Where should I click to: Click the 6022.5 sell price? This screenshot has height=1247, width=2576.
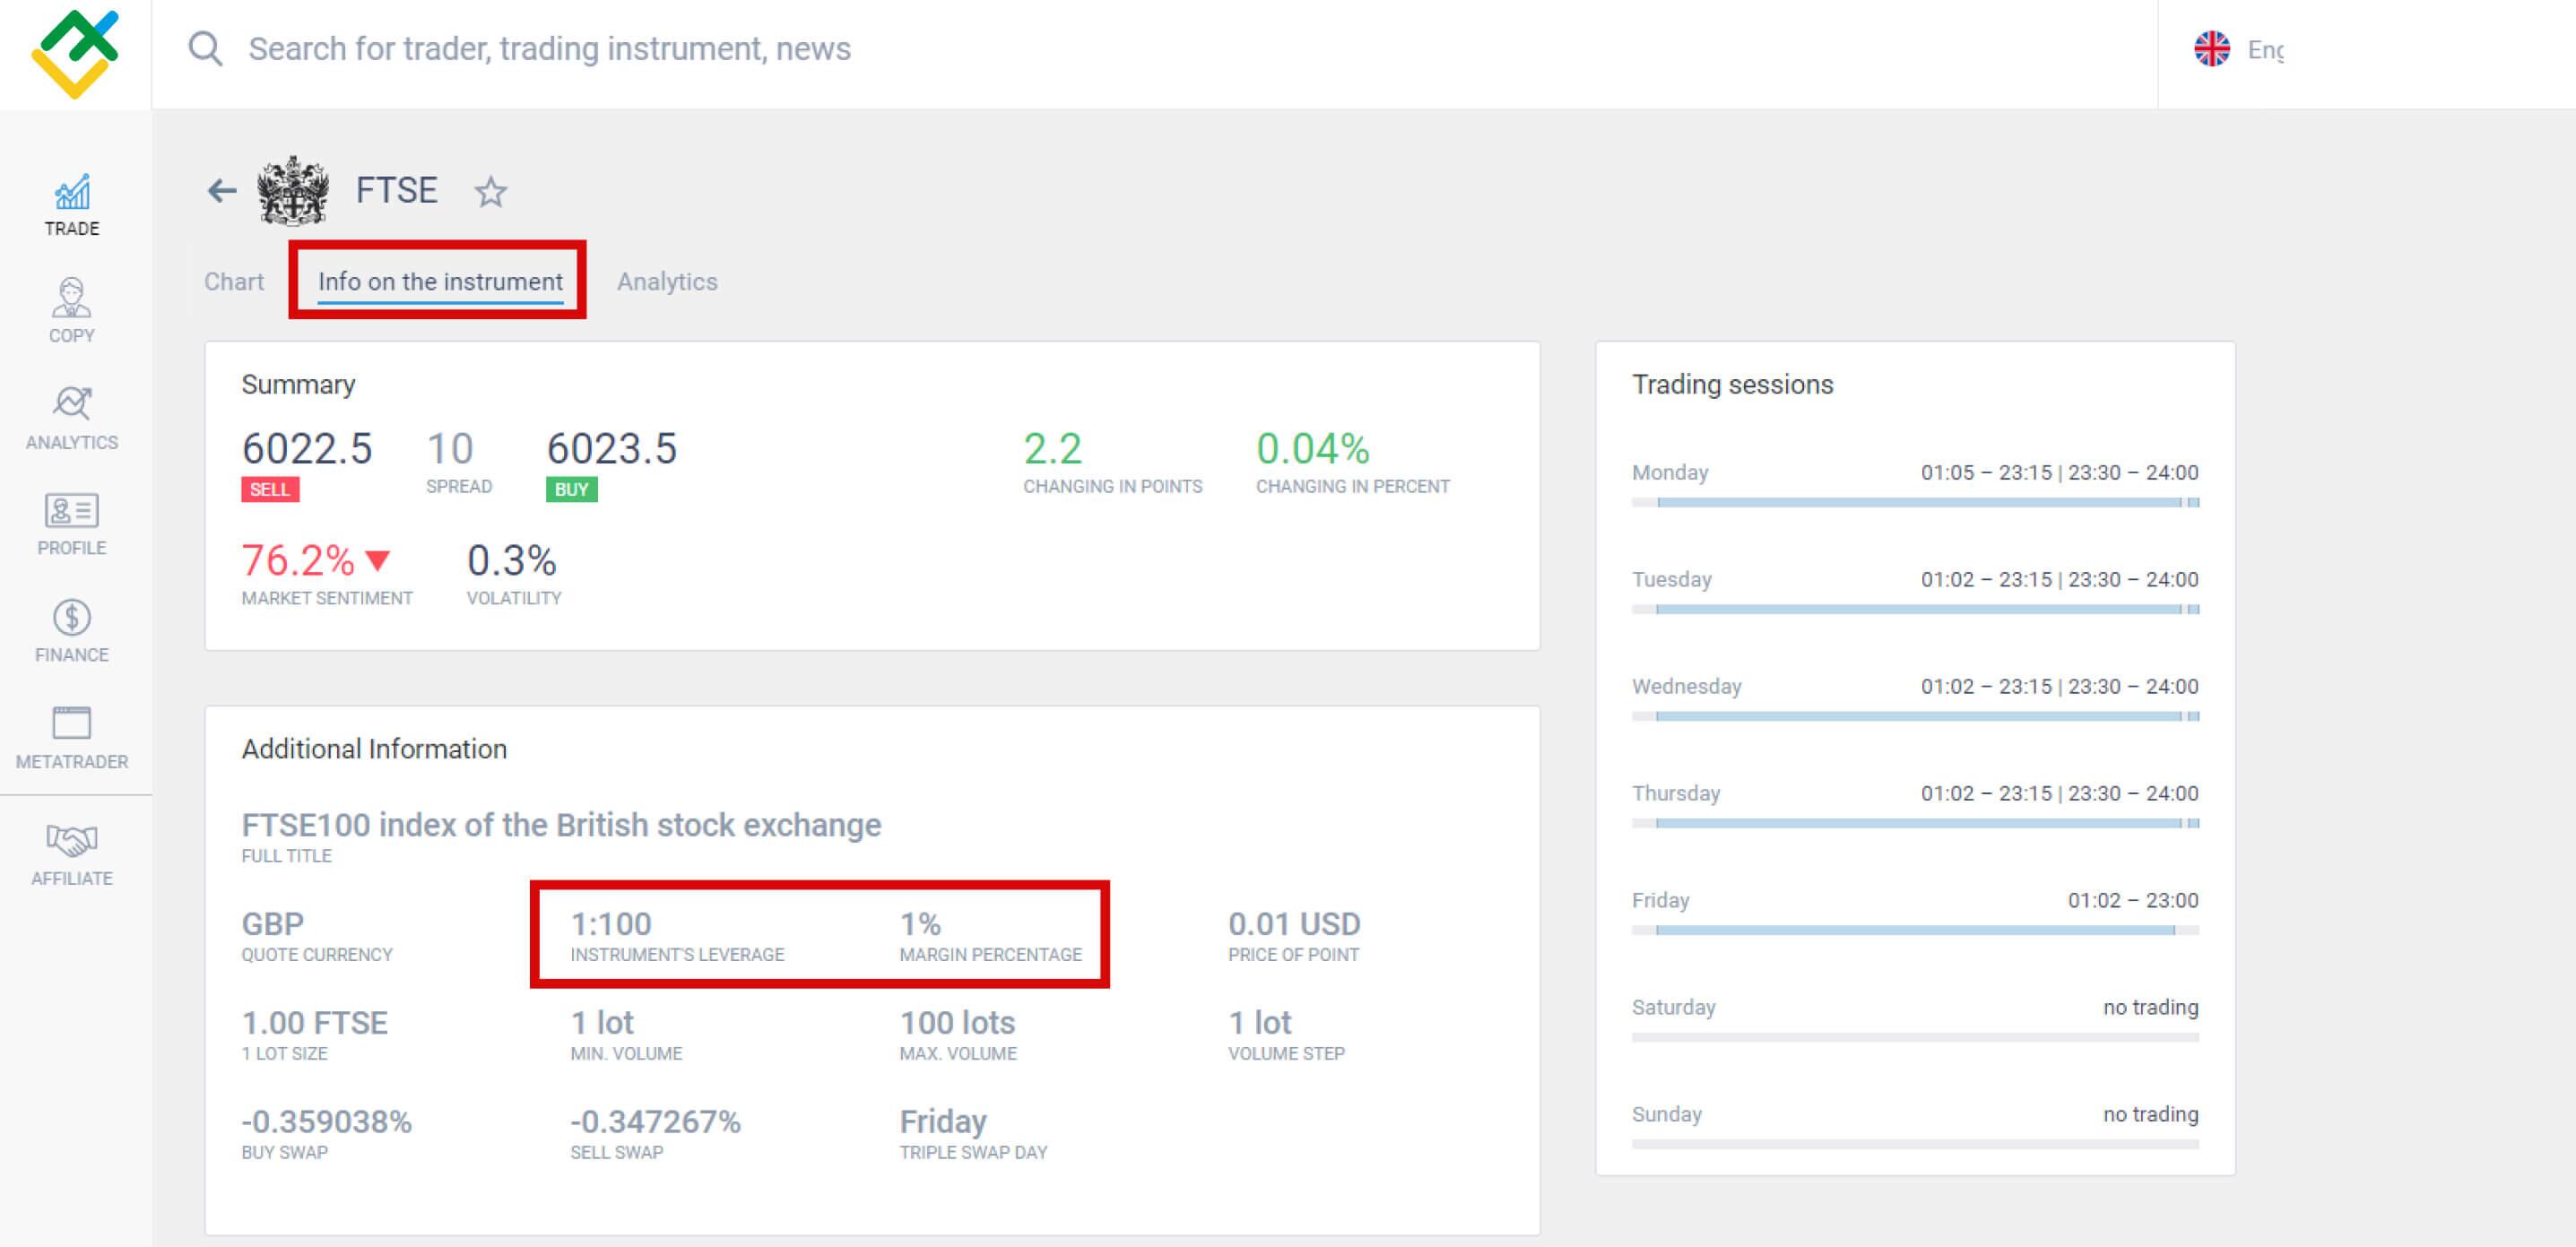coord(307,449)
